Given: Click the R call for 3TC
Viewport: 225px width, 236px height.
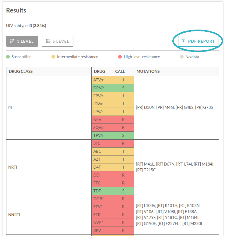Looking at the screenshot, I should pyautogui.click(x=123, y=143).
